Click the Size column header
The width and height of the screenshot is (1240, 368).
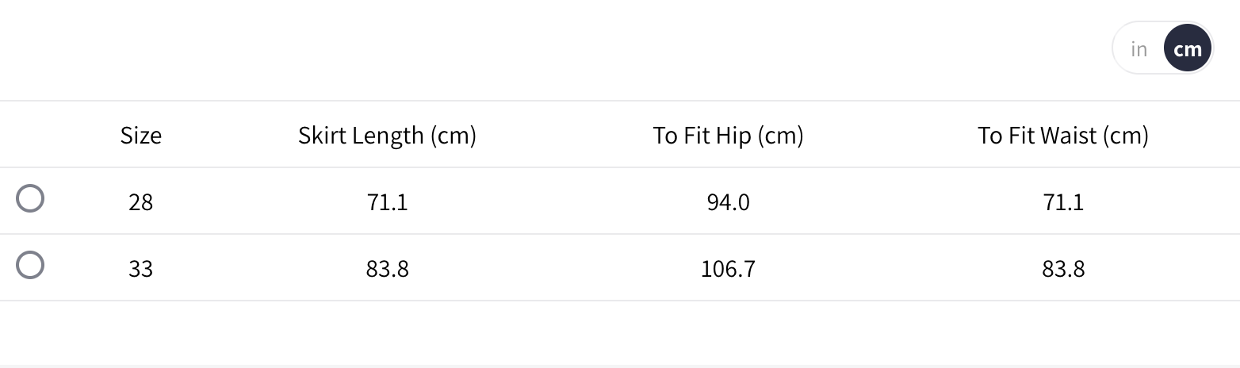point(141,136)
